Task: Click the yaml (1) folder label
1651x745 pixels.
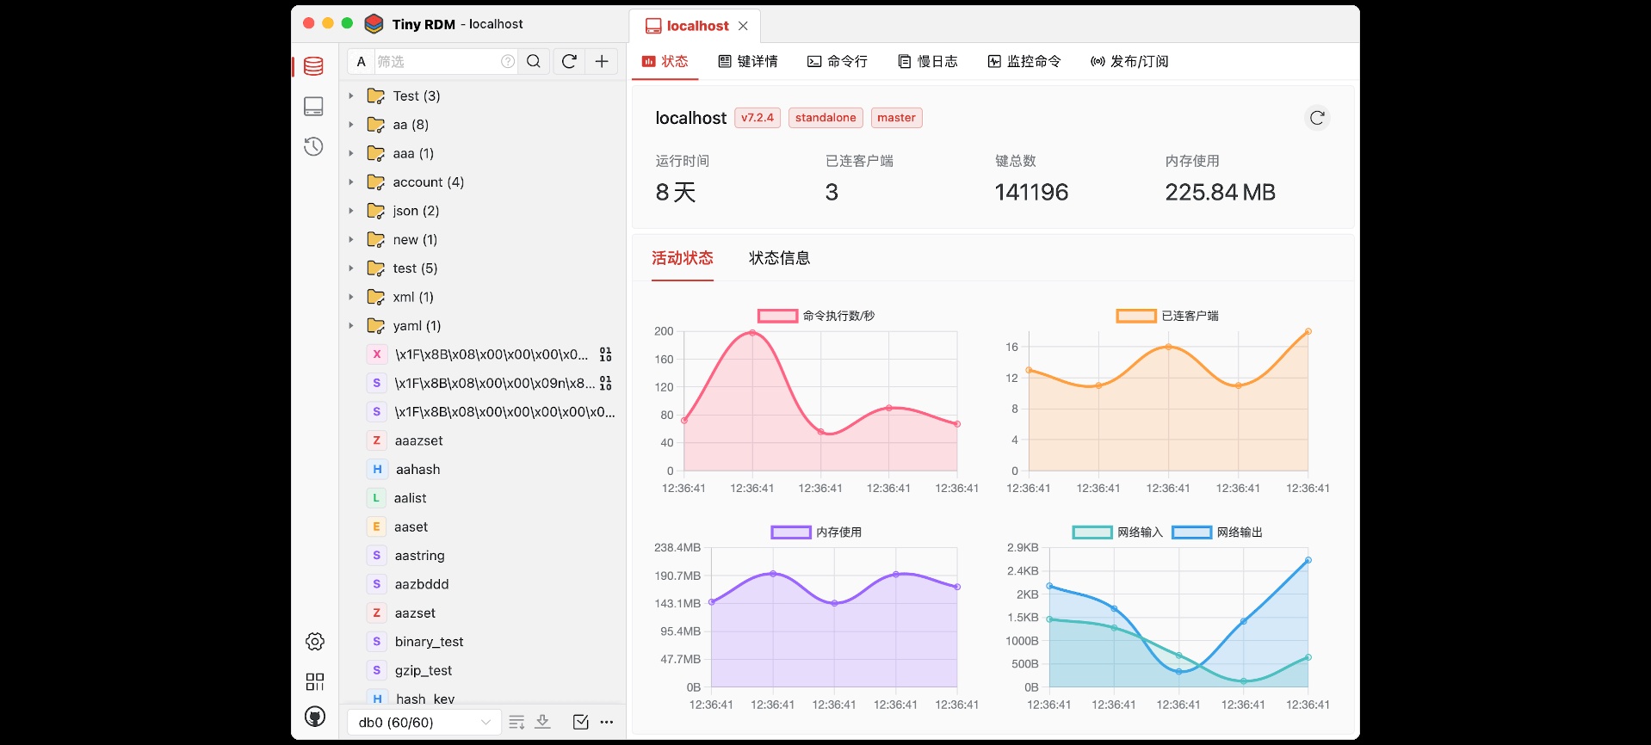Action: pyautogui.click(x=417, y=326)
